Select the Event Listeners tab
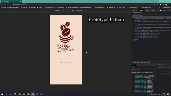The image size is (171, 96). (152, 65)
